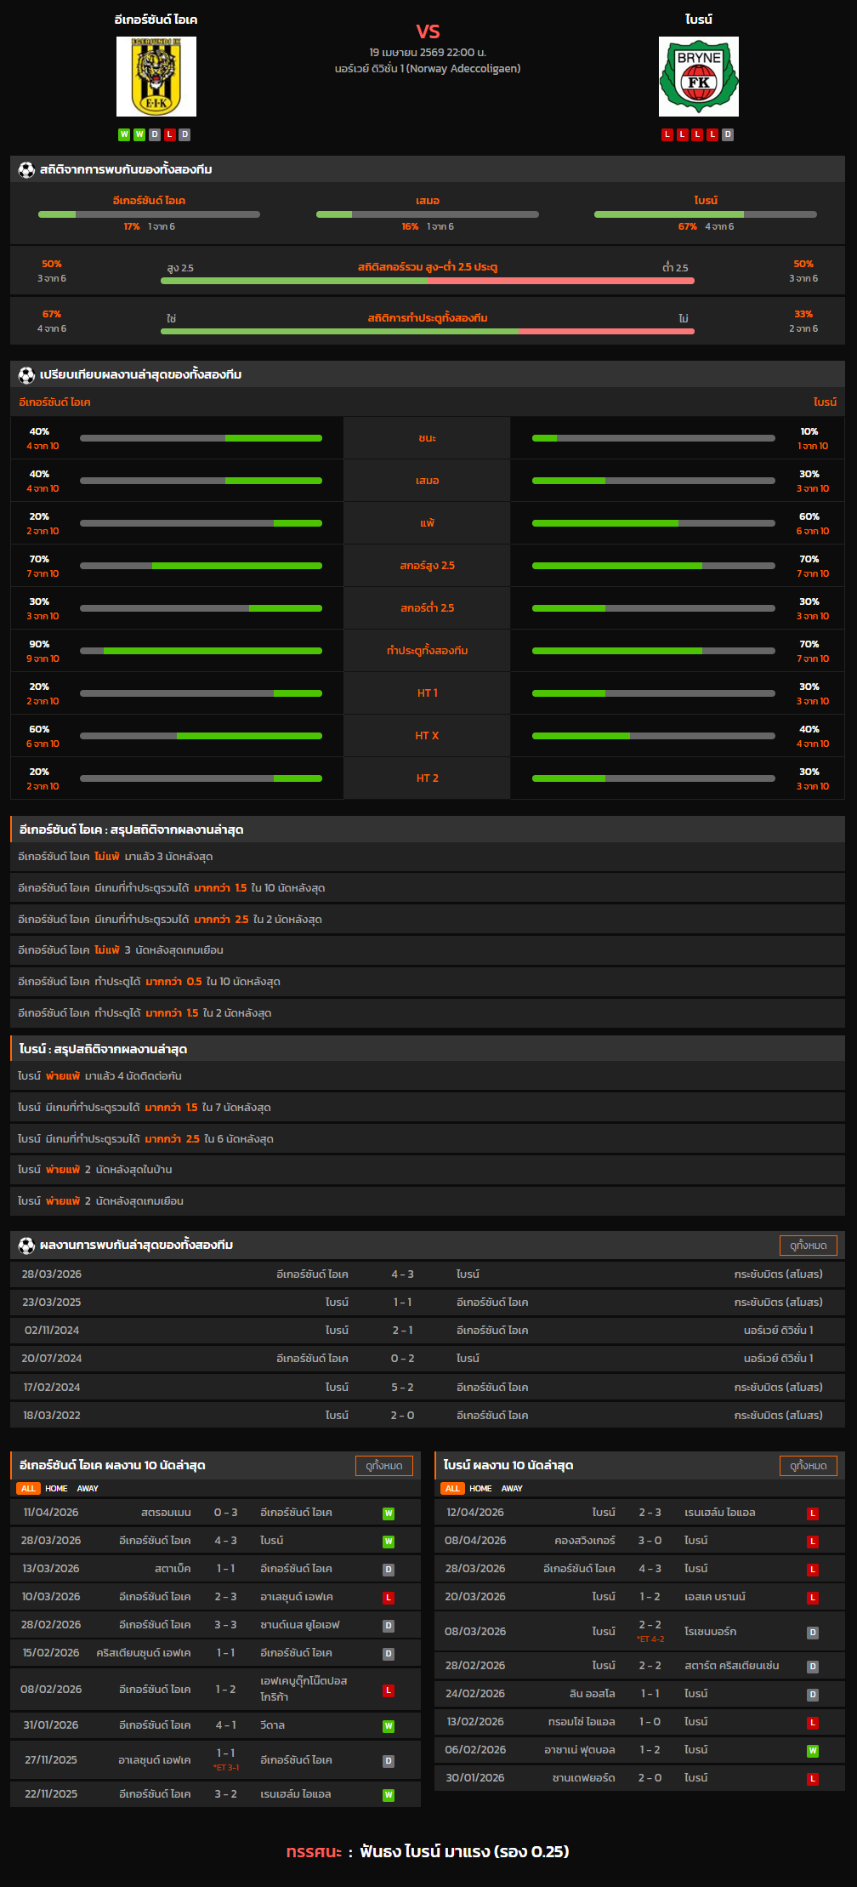The height and width of the screenshot is (1887, 857).
Task: Click the Egersund IK tiger team logo
Action: (156, 77)
